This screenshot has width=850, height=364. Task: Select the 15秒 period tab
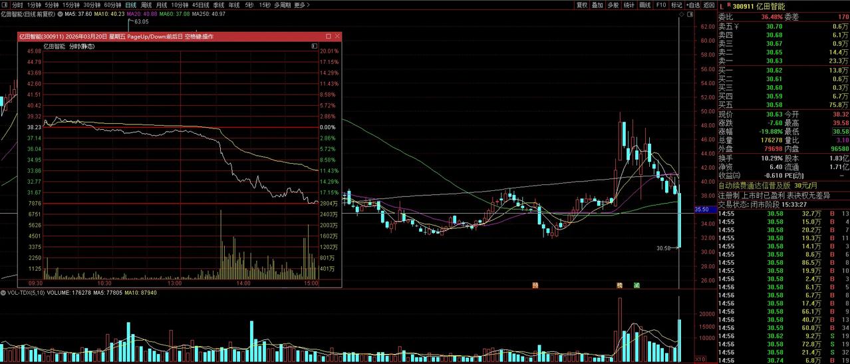265,5
